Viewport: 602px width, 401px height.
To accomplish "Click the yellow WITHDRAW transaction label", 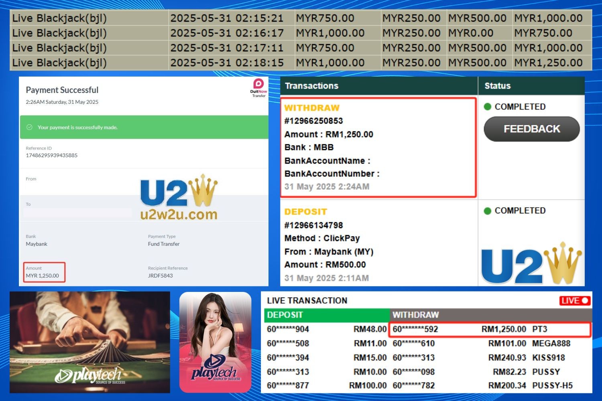I will (312, 108).
